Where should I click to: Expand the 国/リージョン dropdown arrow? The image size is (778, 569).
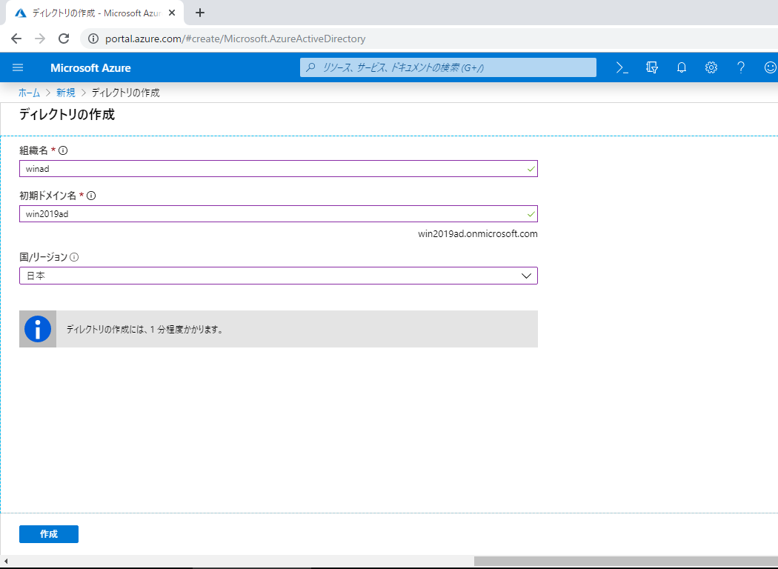click(526, 276)
